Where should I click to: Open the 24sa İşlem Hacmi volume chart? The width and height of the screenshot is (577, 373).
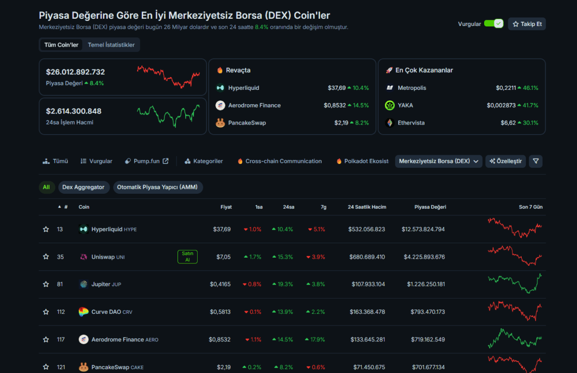(x=168, y=115)
